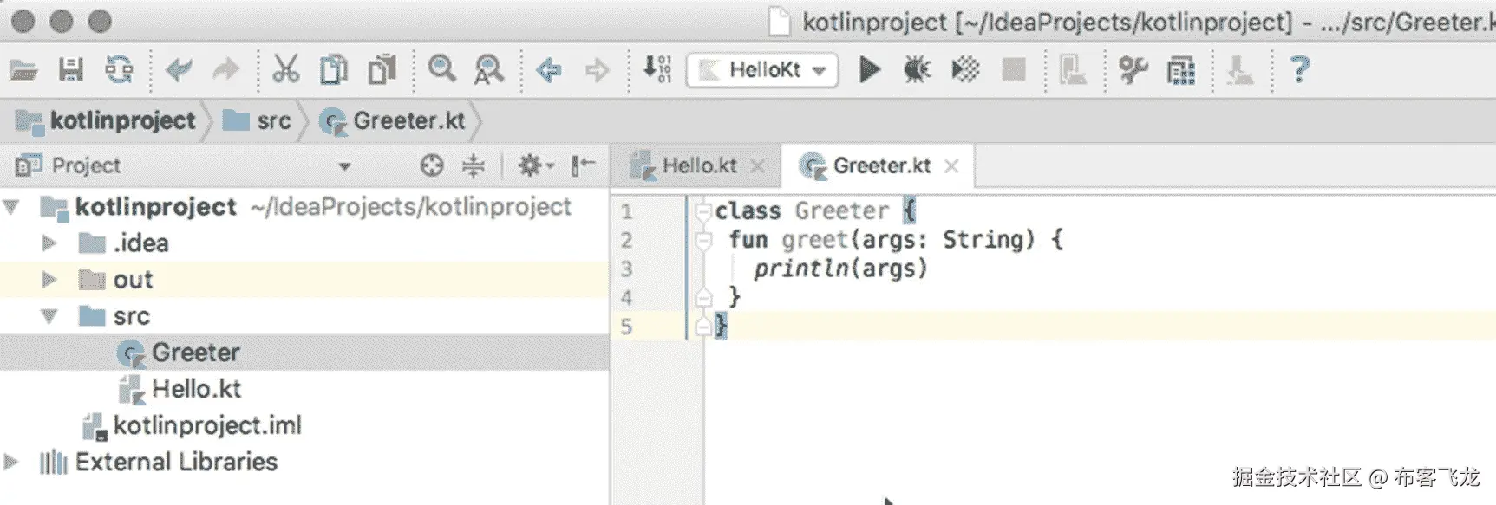Cut selection using the scissors icon
The image size is (1496, 505).
(285, 69)
